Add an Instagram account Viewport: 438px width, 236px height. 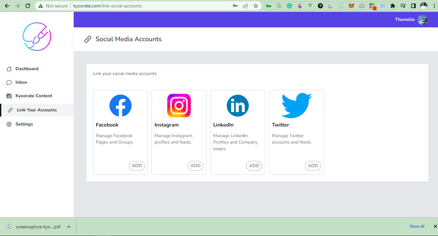pyautogui.click(x=195, y=166)
